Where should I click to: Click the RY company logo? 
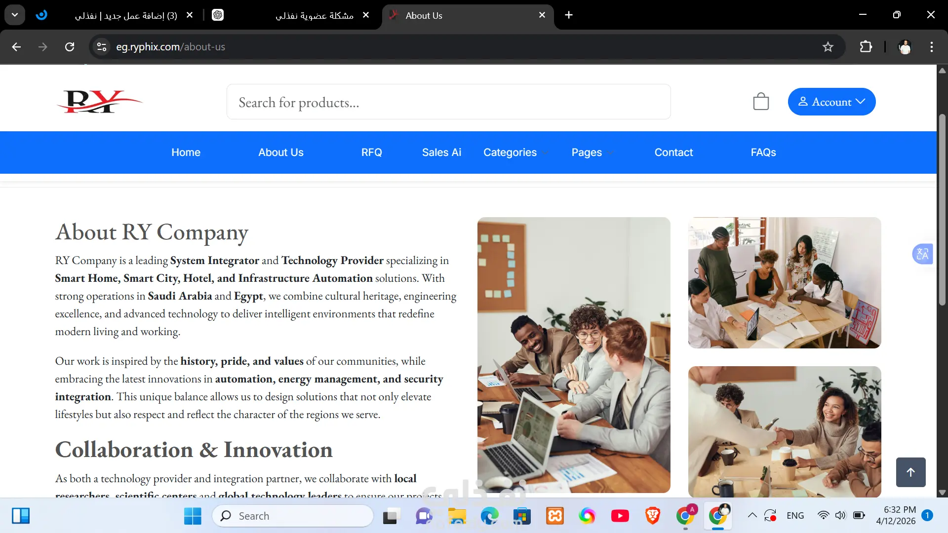tap(99, 102)
